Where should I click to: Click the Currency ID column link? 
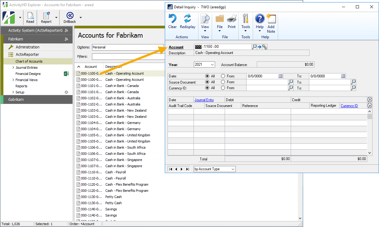(x=349, y=106)
